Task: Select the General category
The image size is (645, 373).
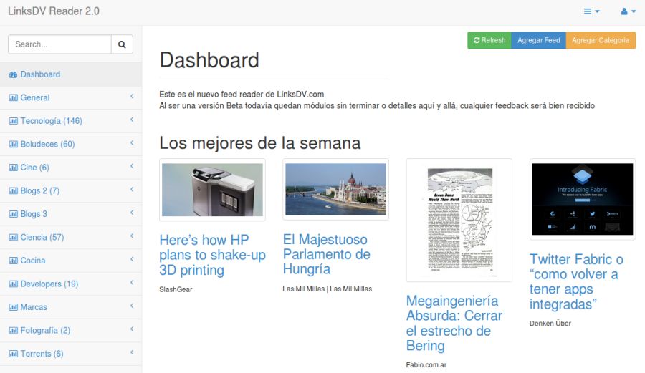Action: (x=71, y=98)
